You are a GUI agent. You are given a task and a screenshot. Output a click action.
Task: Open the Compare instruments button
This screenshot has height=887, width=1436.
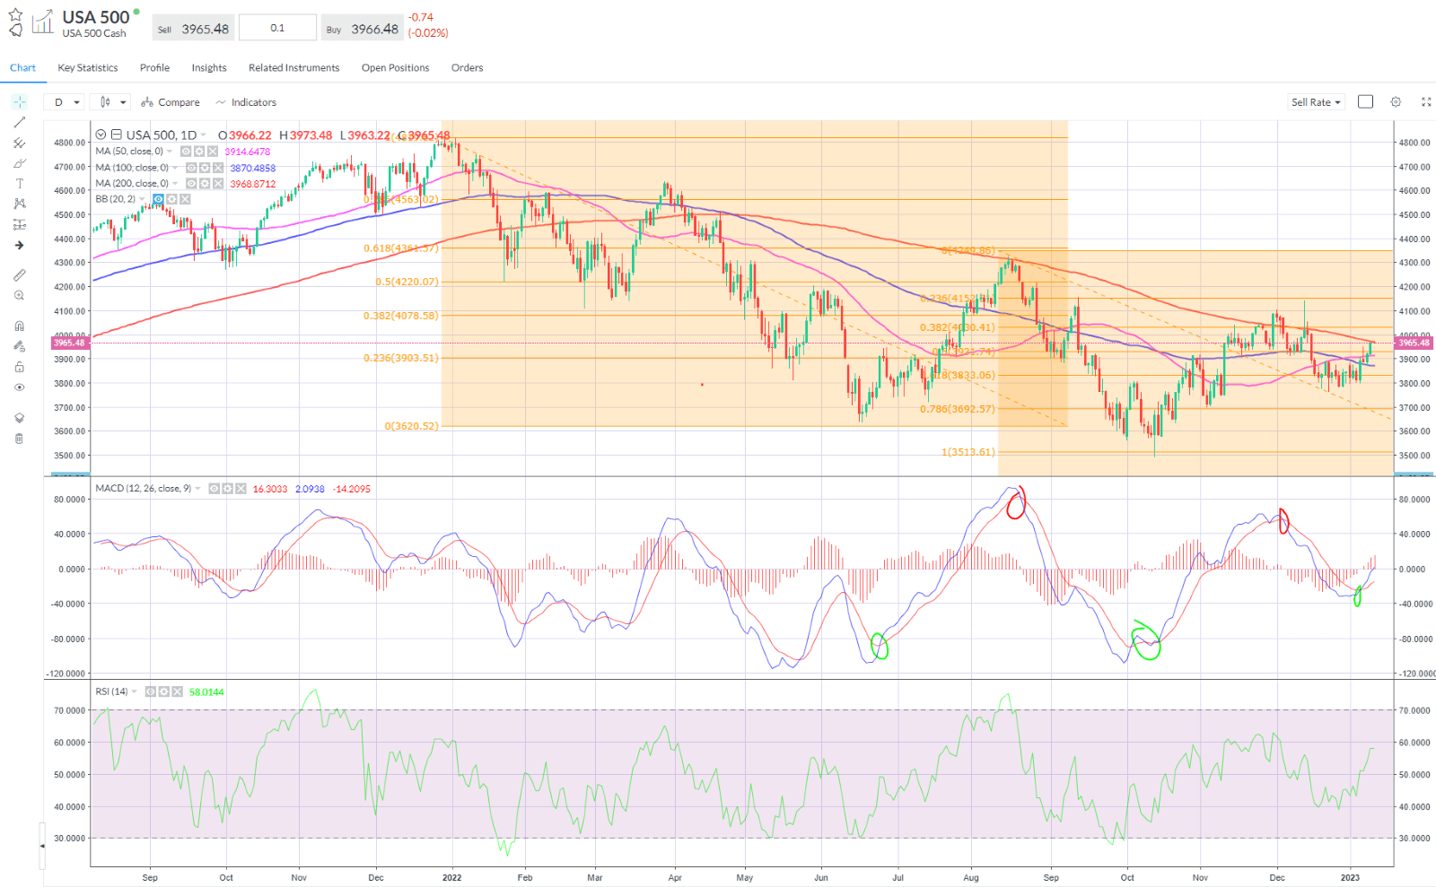click(x=171, y=102)
